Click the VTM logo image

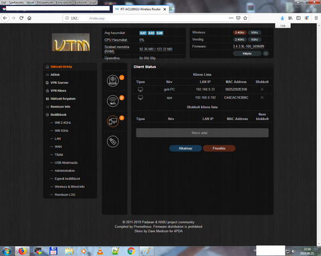[x=71, y=42]
